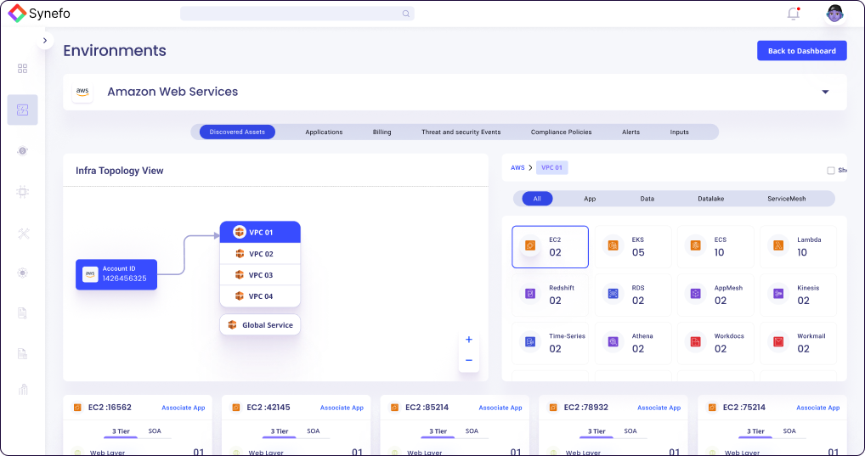
Task: Toggle the Show checkbox near breadcrumb
Action: click(831, 171)
